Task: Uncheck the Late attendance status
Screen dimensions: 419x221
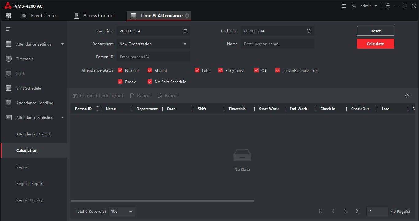Action: pyautogui.click(x=197, y=70)
